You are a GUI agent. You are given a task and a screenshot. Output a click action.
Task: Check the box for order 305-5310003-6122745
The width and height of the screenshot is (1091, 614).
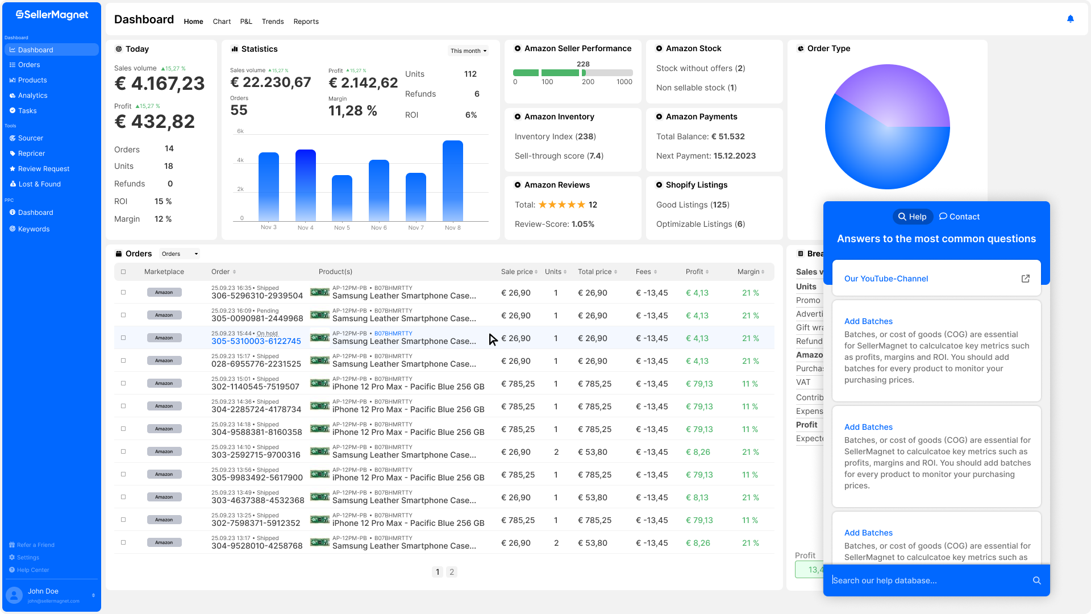click(x=123, y=338)
